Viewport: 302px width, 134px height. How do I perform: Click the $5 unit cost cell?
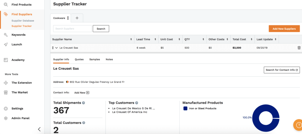[x=162, y=48]
